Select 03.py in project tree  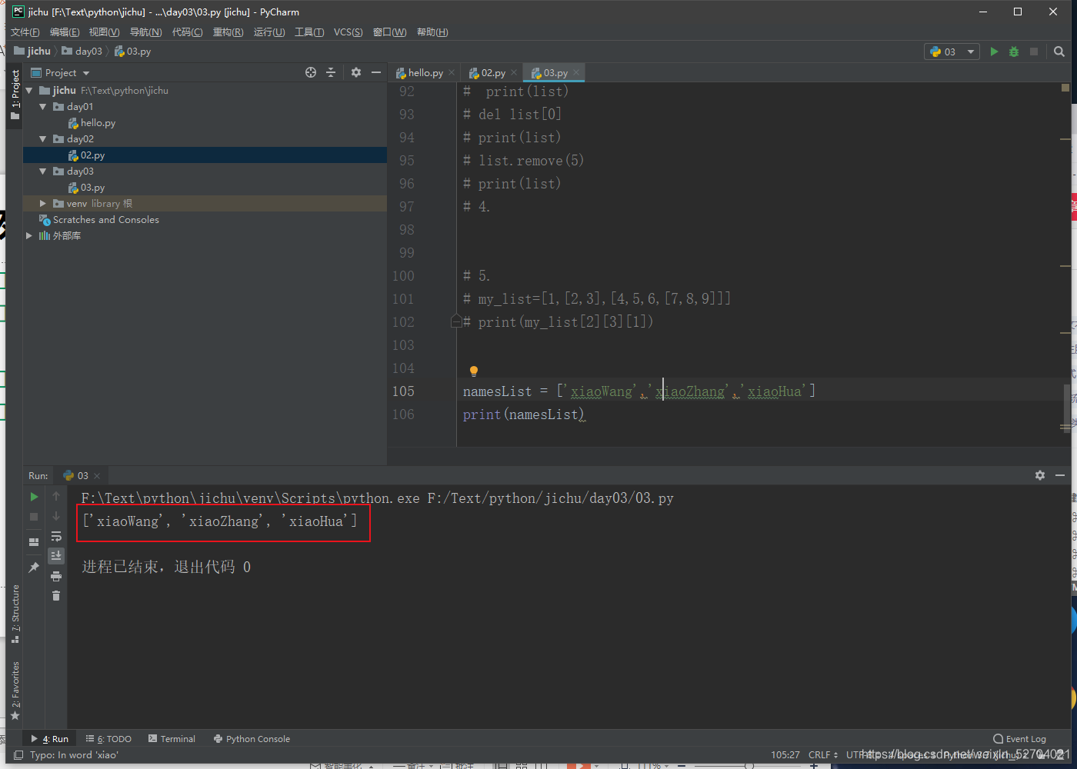[86, 188]
